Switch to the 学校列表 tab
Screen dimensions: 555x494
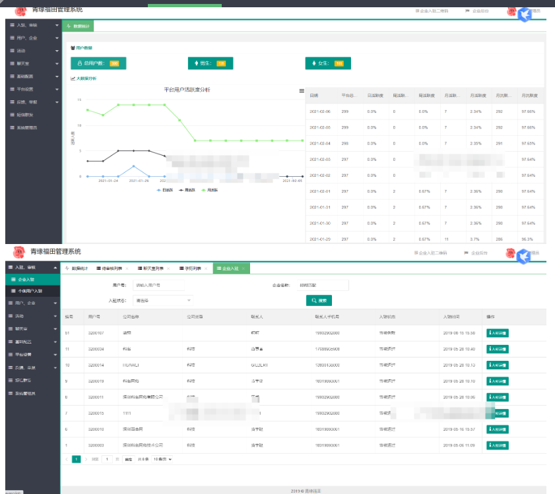191,268
